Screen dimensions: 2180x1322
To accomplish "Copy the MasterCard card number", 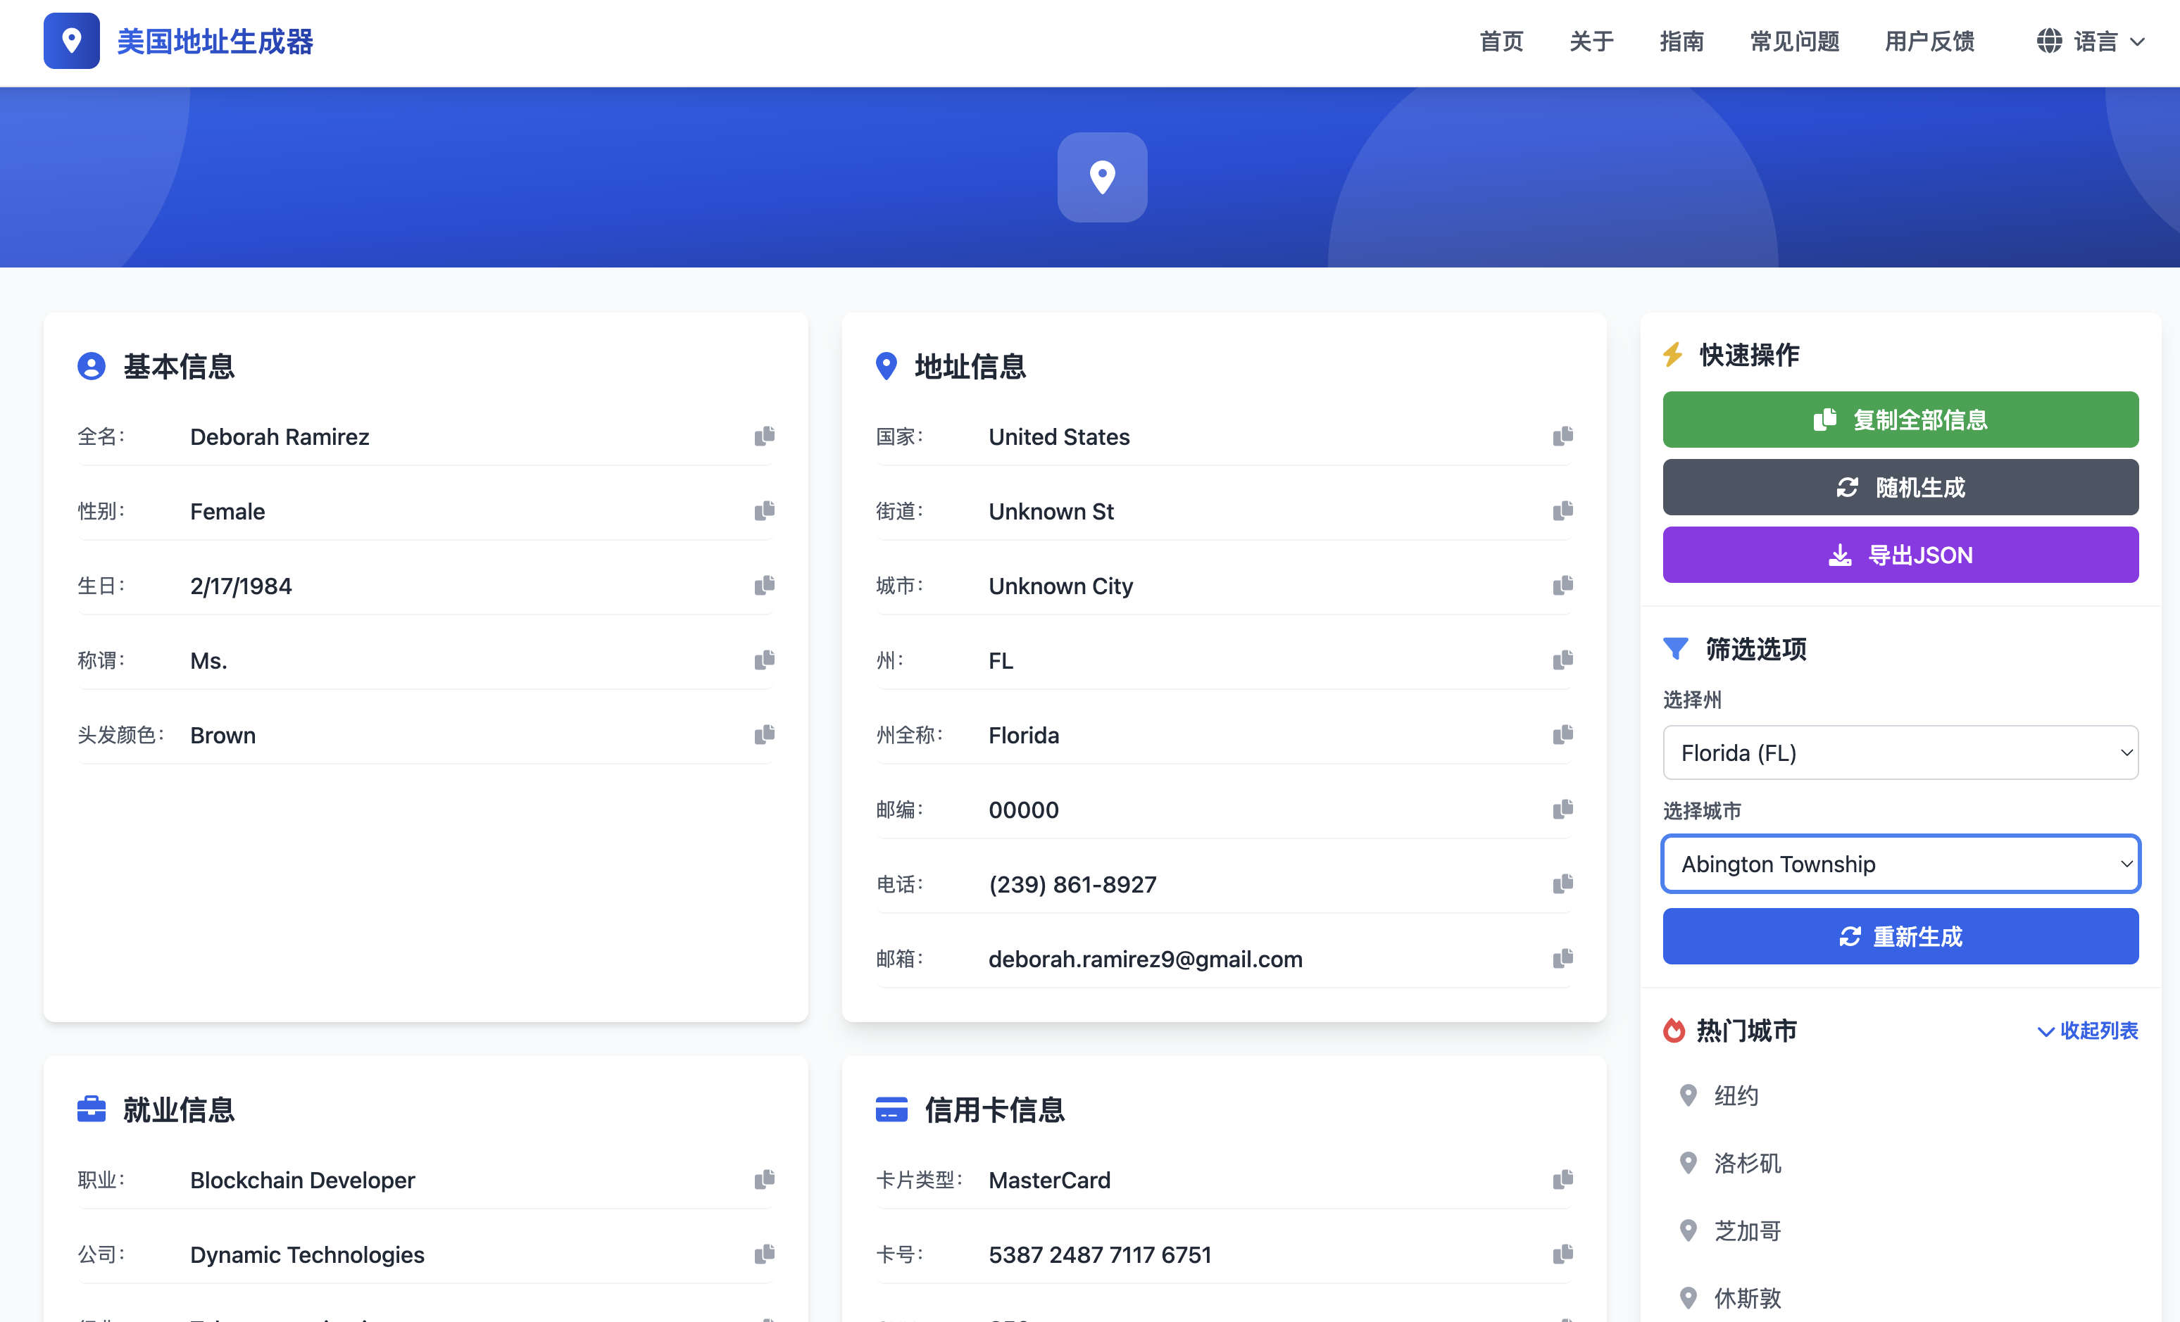I will (x=1562, y=1254).
